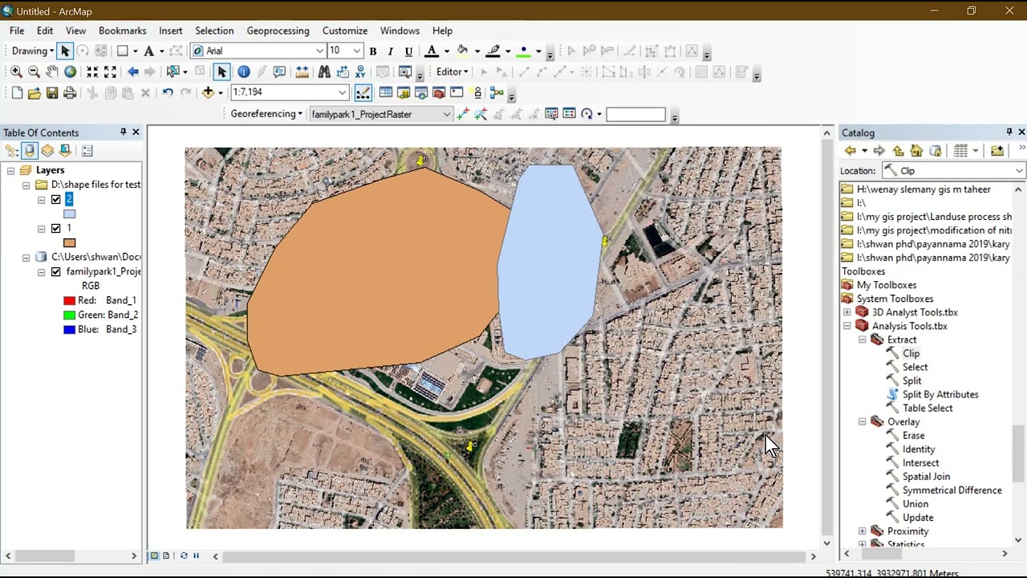Click the Add Data button
Screen dimensions: 1027x578
click(x=208, y=93)
